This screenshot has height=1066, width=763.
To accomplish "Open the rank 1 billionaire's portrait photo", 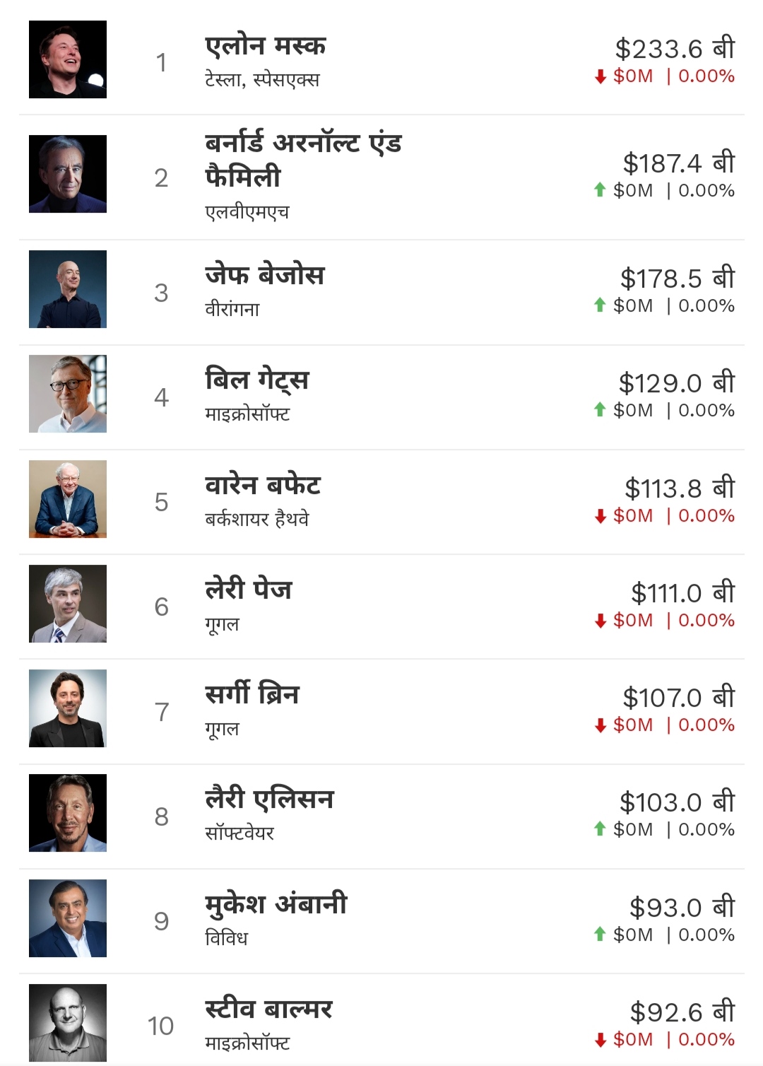I will 68,59.
